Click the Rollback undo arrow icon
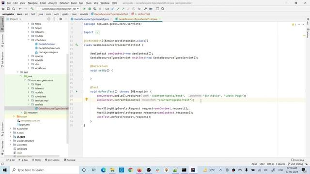 click(x=139, y=9)
